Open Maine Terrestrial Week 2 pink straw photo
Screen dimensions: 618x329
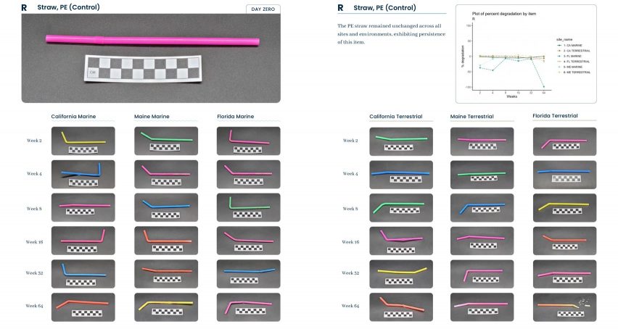click(x=482, y=141)
